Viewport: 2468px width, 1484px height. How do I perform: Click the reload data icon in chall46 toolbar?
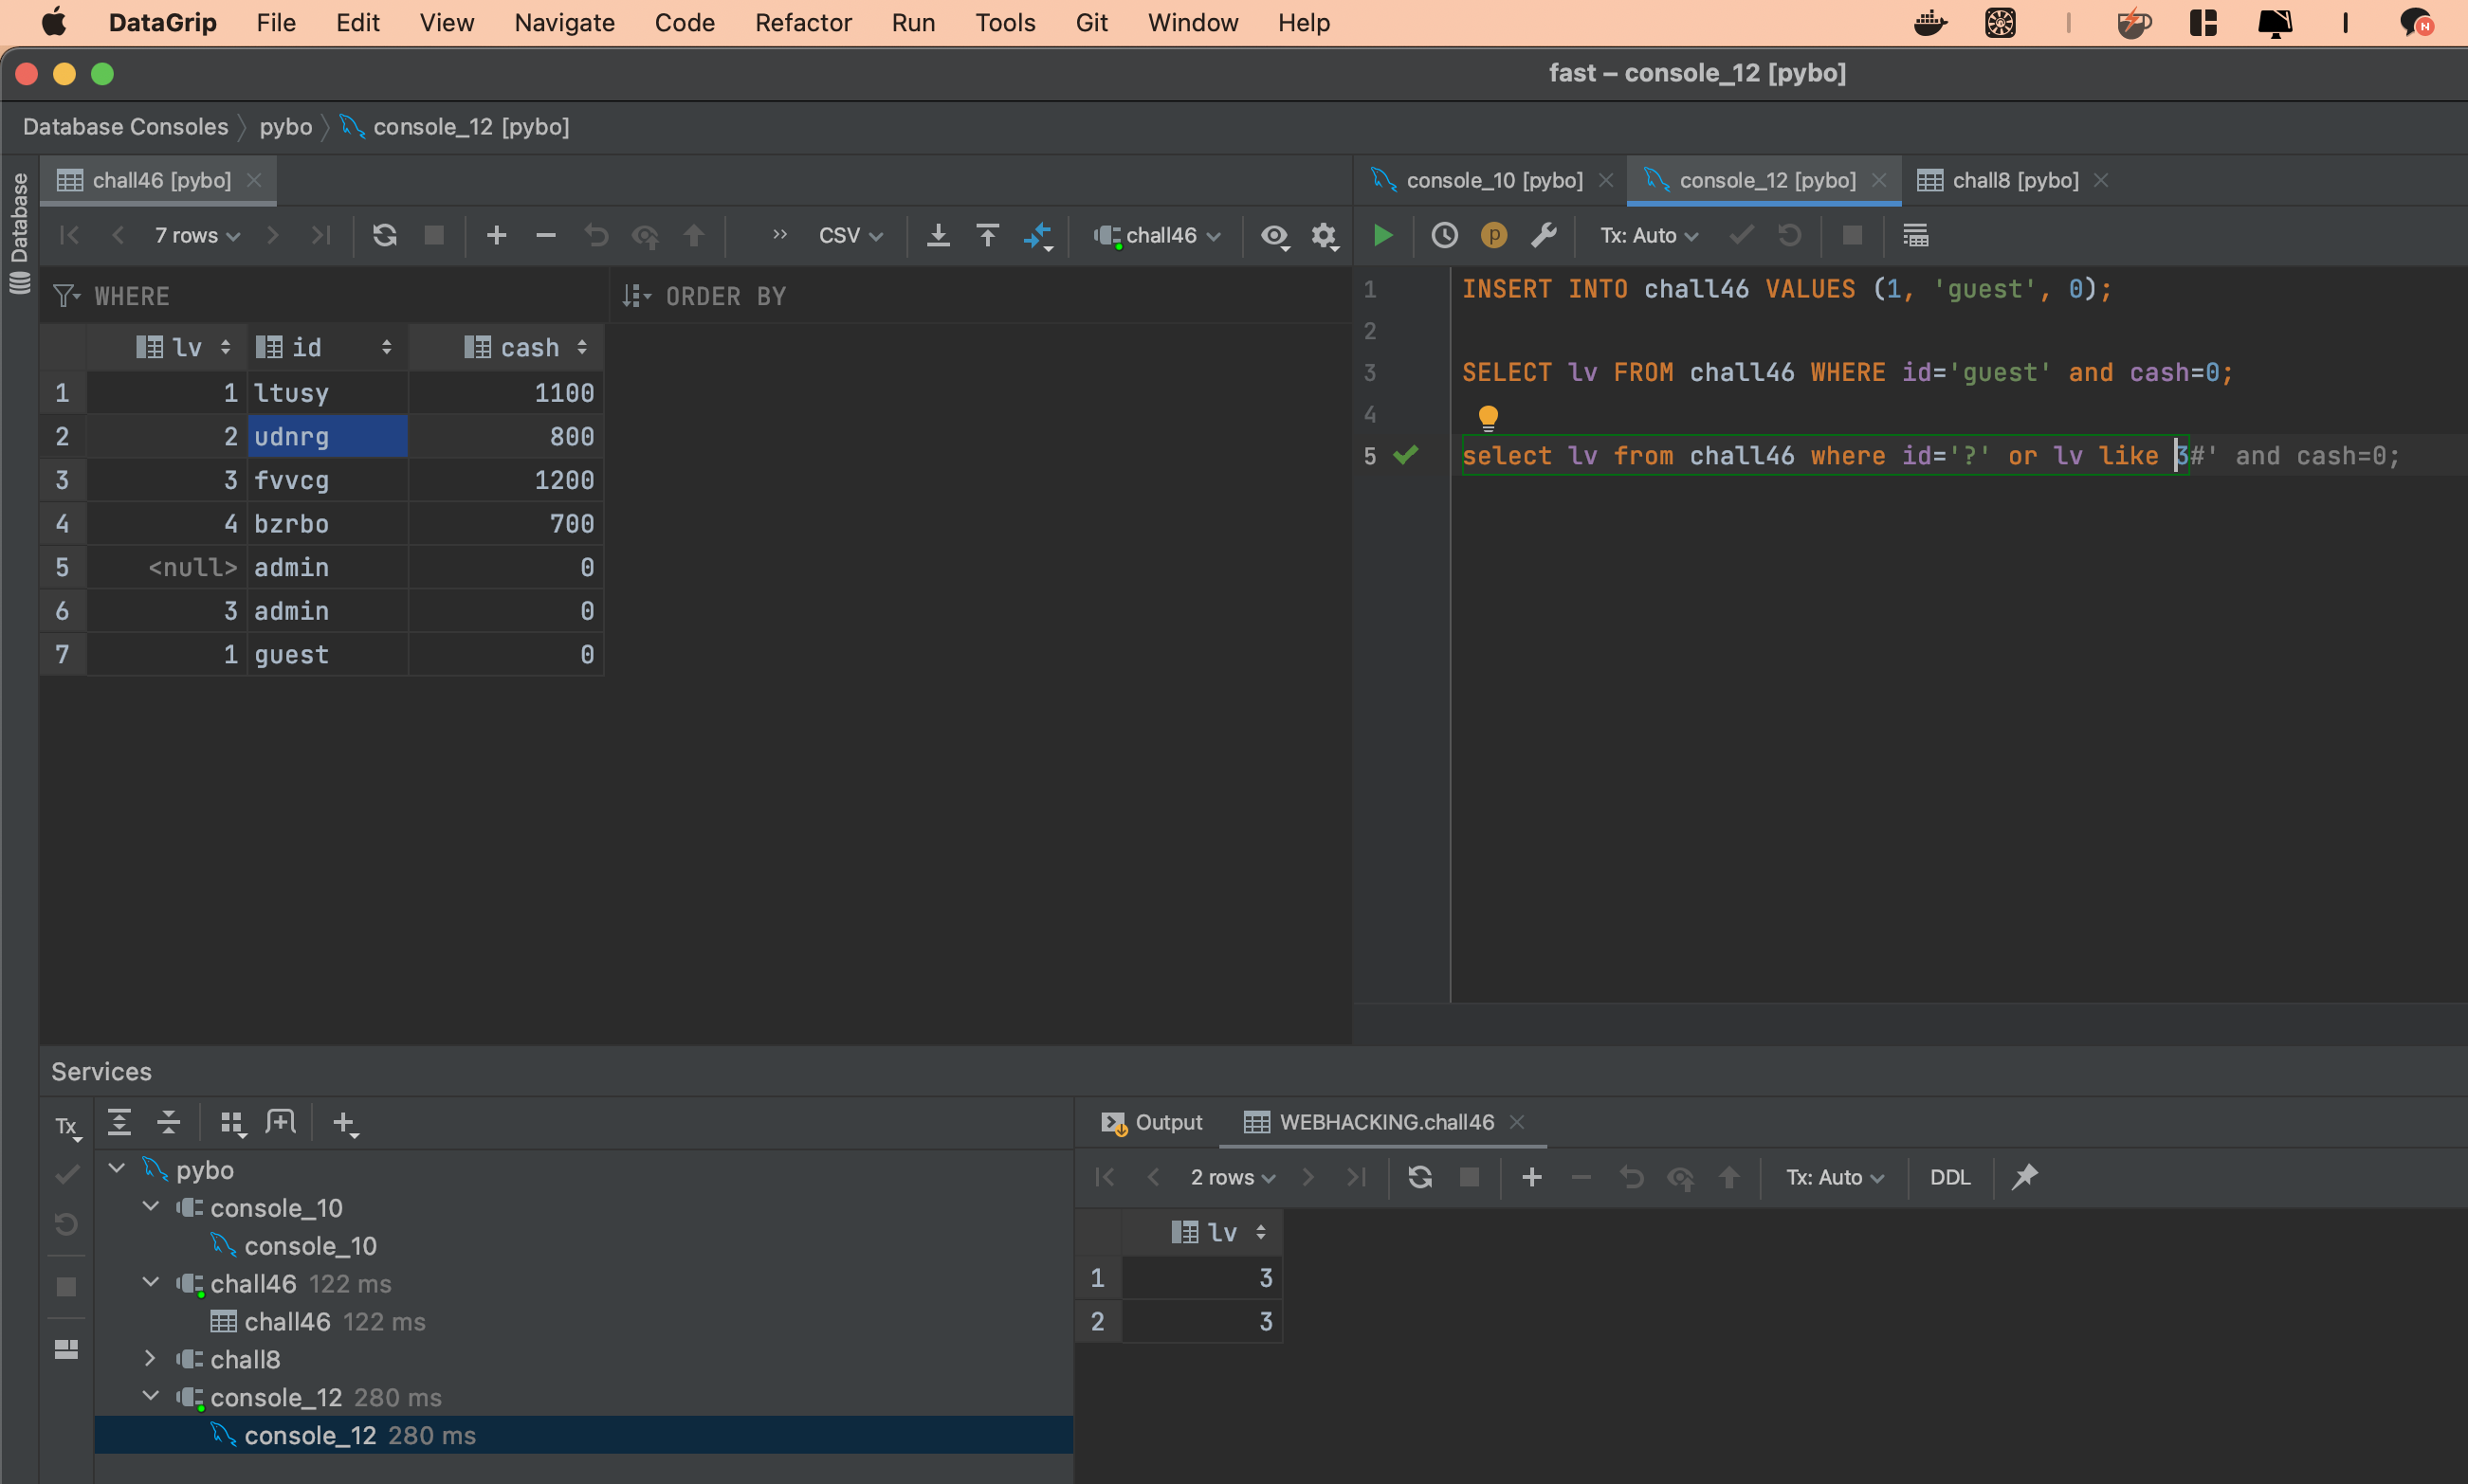pos(385,236)
